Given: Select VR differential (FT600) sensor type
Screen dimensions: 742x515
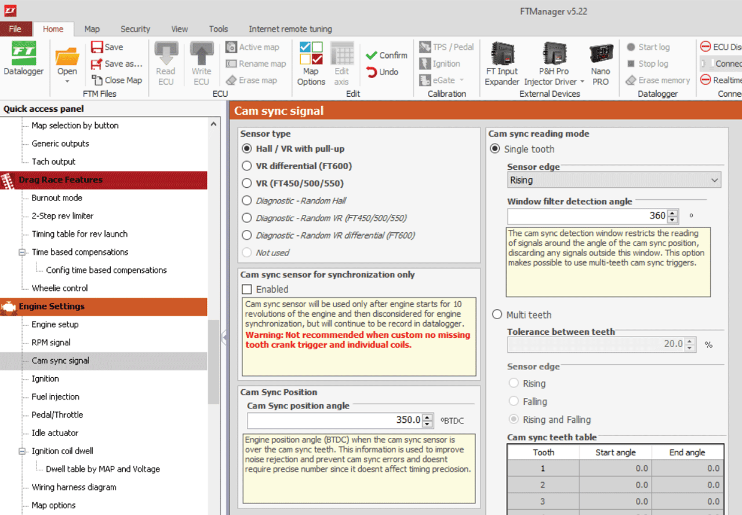Looking at the screenshot, I should (x=247, y=166).
